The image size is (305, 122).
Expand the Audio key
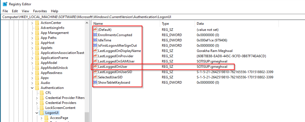(x=32, y=83)
